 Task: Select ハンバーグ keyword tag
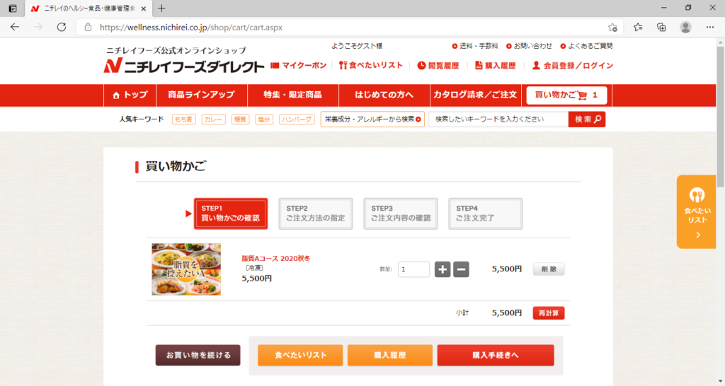[297, 119]
